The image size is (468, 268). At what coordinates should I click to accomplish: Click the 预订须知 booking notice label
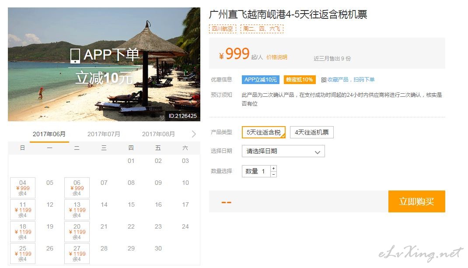point(221,95)
